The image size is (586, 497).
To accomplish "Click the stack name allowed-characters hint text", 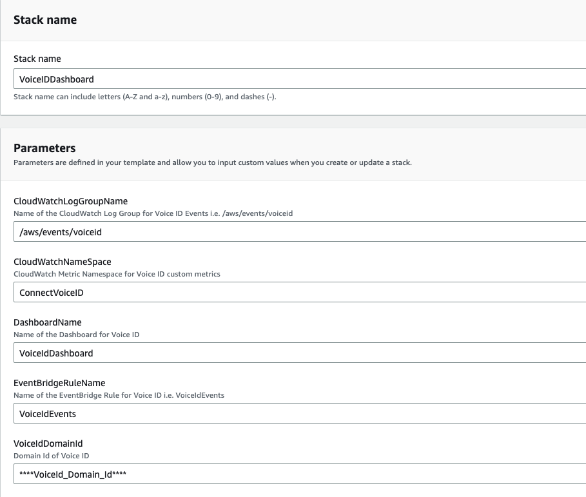I will [145, 97].
